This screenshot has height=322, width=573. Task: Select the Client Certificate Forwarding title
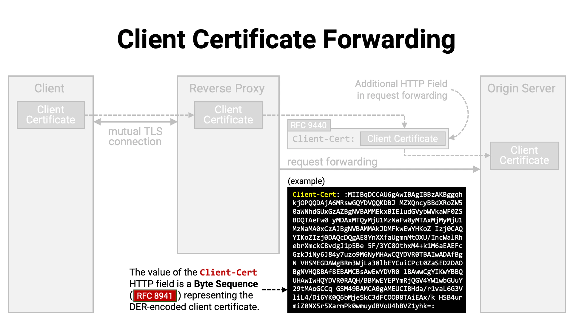click(286, 39)
